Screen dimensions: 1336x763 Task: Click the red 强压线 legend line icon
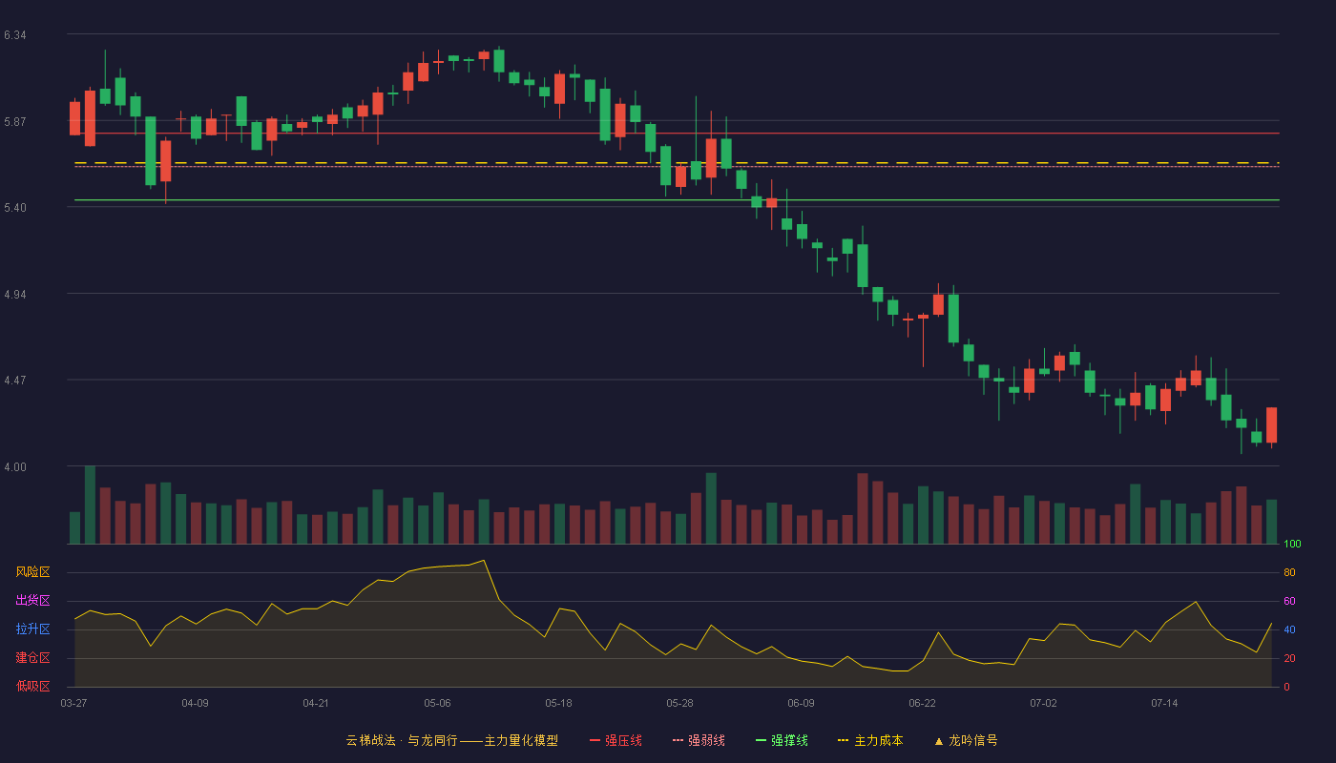[595, 740]
